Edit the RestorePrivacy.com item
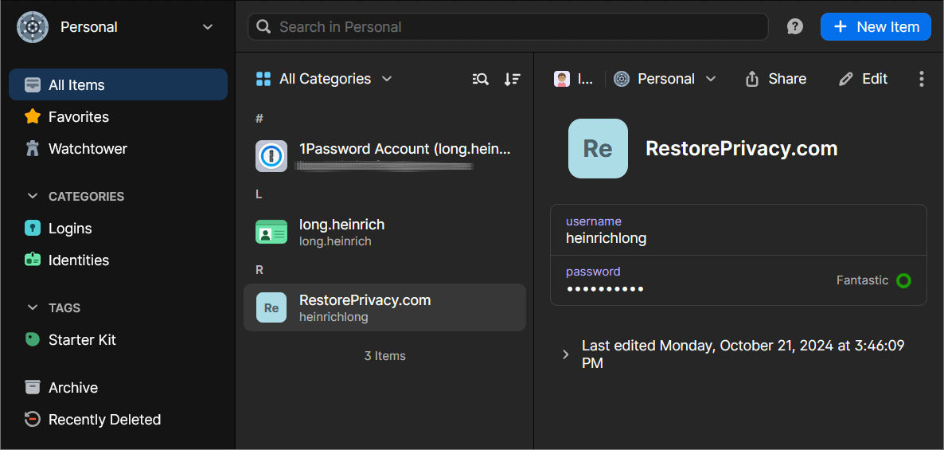The image size is (944, 450). (863, 79)
